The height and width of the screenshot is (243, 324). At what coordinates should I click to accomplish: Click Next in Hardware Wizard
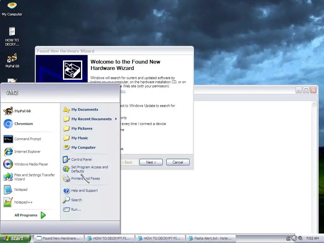click(x=151, y=162)
